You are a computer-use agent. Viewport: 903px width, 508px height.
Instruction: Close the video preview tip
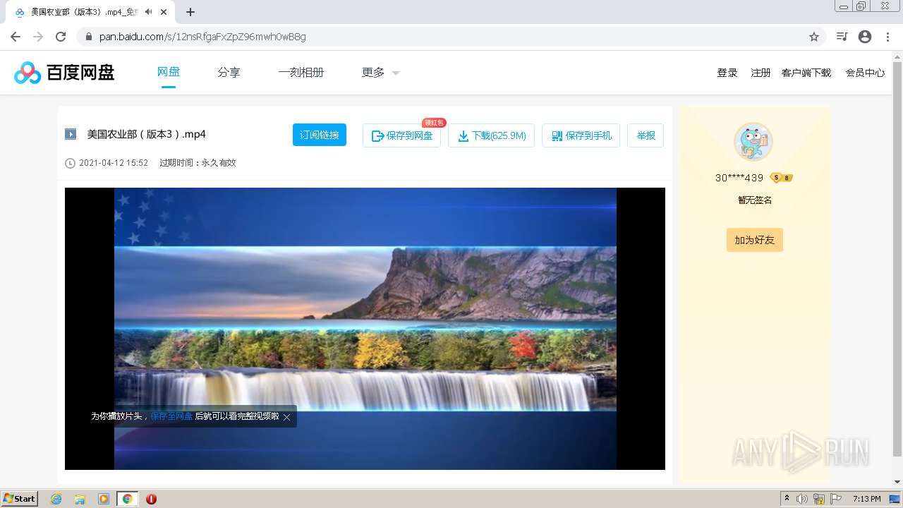pyautogui.click(x=287, y=417)
